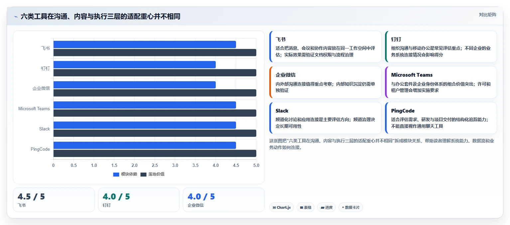
Task: Click the 5.0 tick on x-axis
Action: point(256,165)
